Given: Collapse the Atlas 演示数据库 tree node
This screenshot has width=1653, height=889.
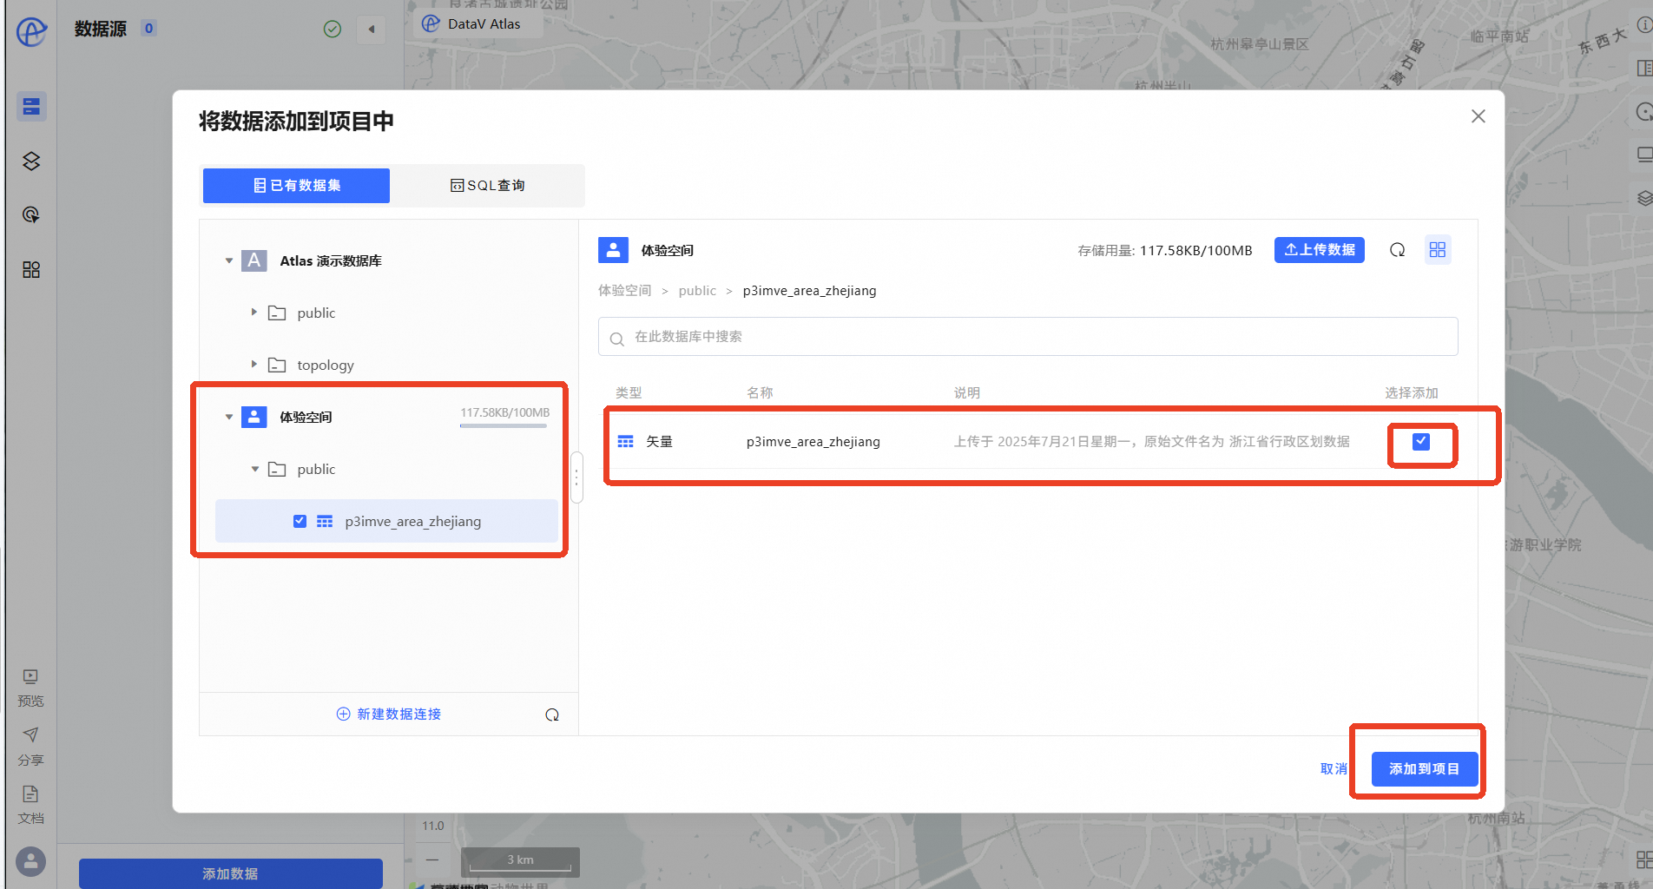Looking at the screenshot, I should 229,260.
